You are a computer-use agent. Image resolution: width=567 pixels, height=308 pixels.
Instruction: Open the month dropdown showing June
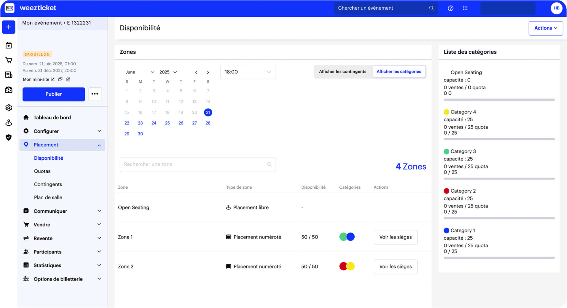click(x=140, y=72)
